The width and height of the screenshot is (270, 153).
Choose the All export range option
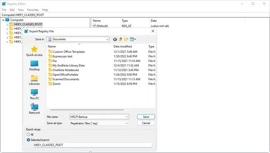pos(28,134)
